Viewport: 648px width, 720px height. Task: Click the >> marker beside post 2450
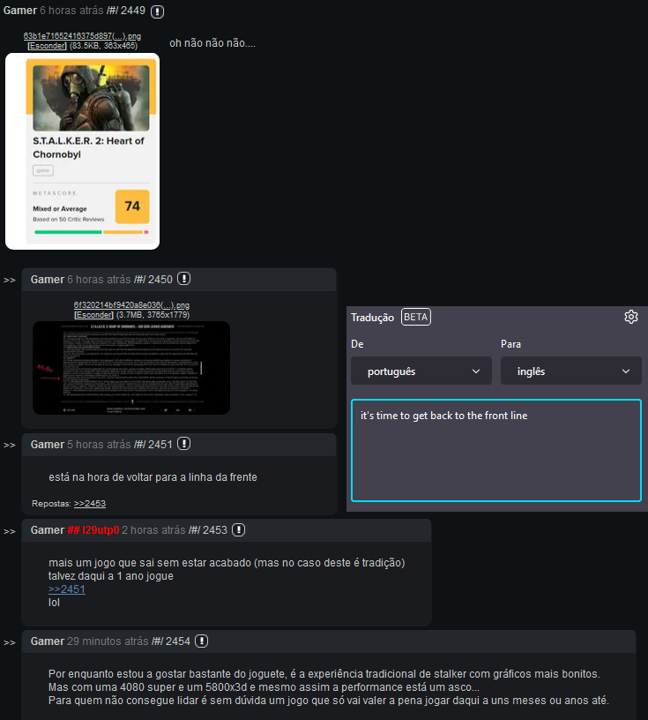point(10,280)
